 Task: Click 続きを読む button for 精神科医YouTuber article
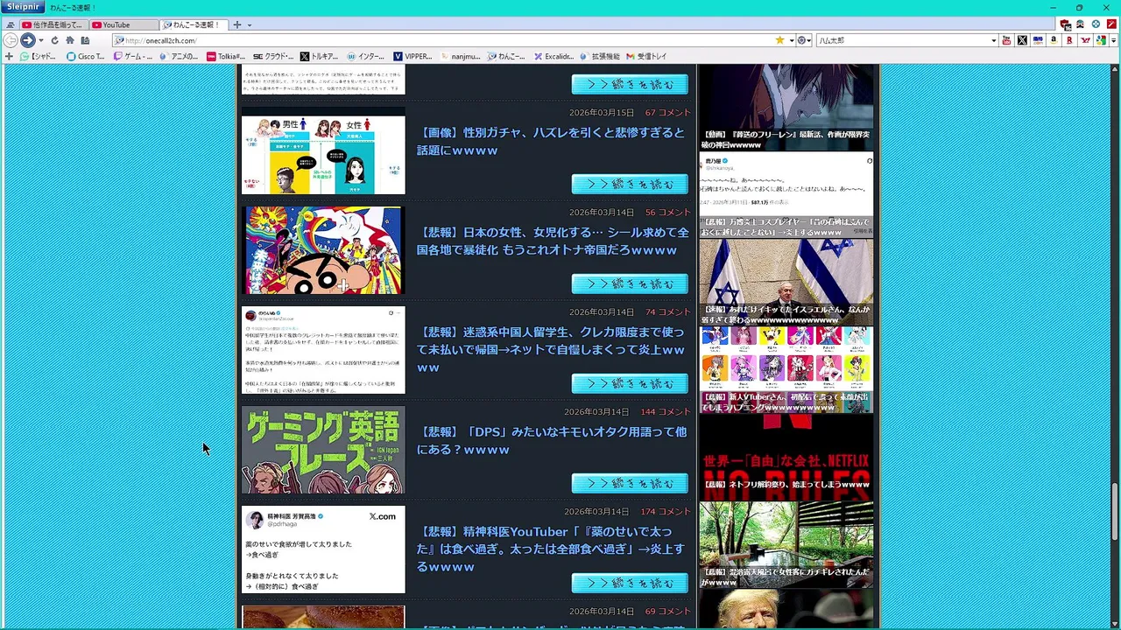[x=630, y=583]
